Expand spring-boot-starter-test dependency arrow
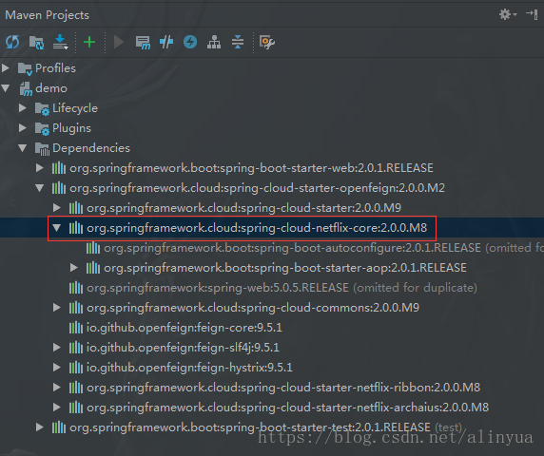544x456 pixels. click(40, 427)
